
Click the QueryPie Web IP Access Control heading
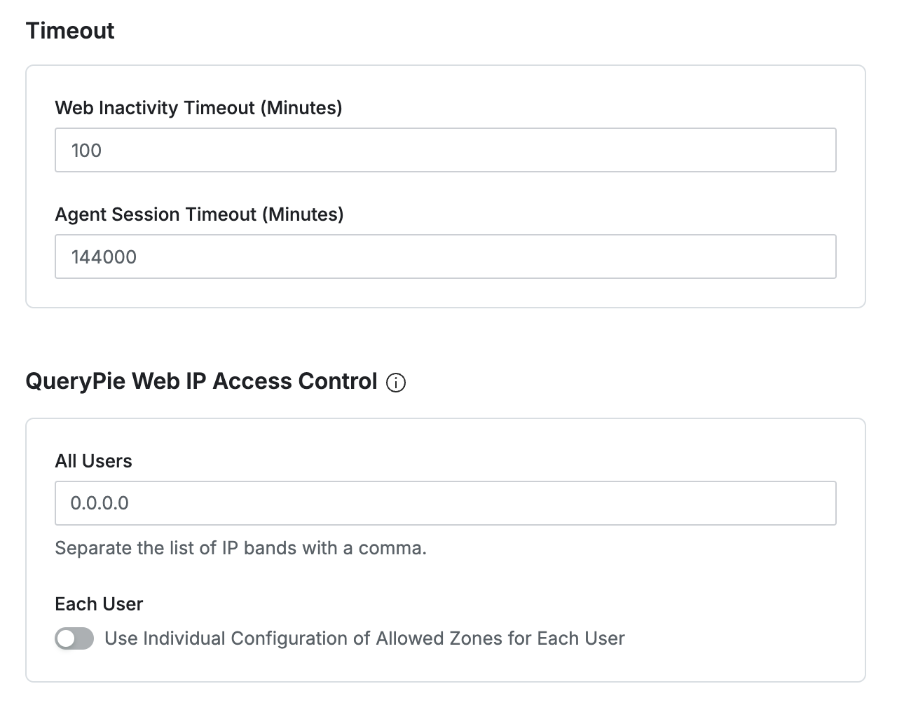[x=201, y=381]
